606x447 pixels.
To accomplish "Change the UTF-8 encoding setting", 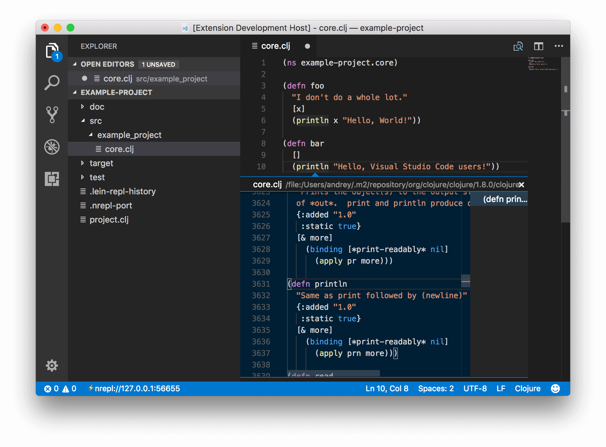I will point(475,389).
